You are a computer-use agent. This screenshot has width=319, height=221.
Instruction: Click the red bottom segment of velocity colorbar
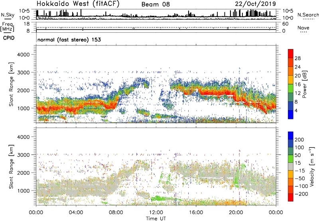coord(291,197)
